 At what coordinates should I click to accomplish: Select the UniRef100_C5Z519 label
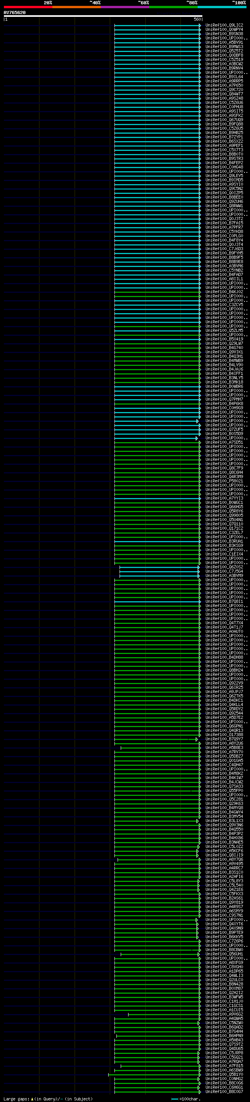click(224, 59)
